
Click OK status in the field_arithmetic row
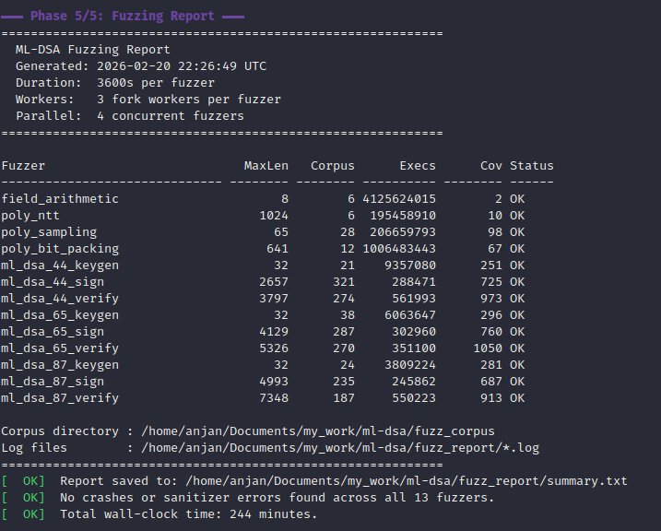click(x=517, y=199)
